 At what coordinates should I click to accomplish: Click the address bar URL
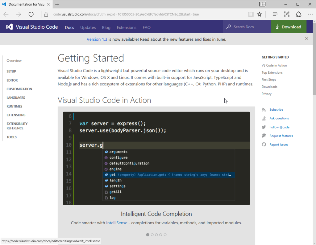(126, 14)
